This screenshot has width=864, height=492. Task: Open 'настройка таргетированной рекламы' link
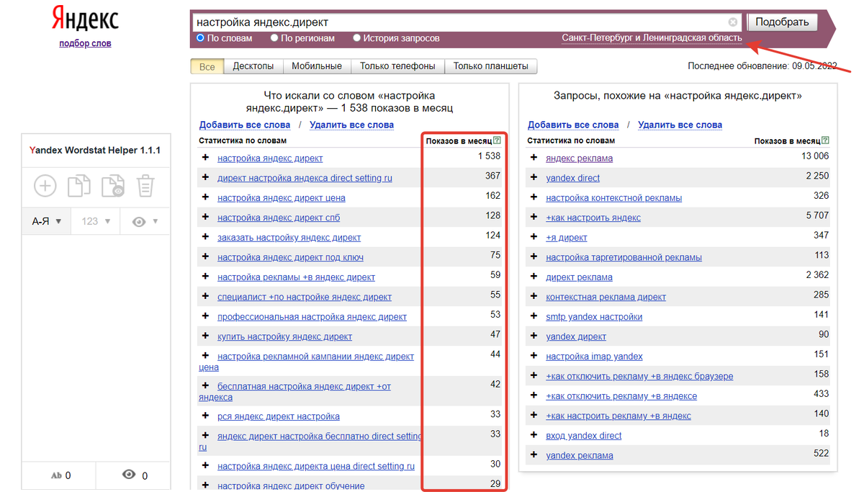pyautogui.click(x=624, y=257)
